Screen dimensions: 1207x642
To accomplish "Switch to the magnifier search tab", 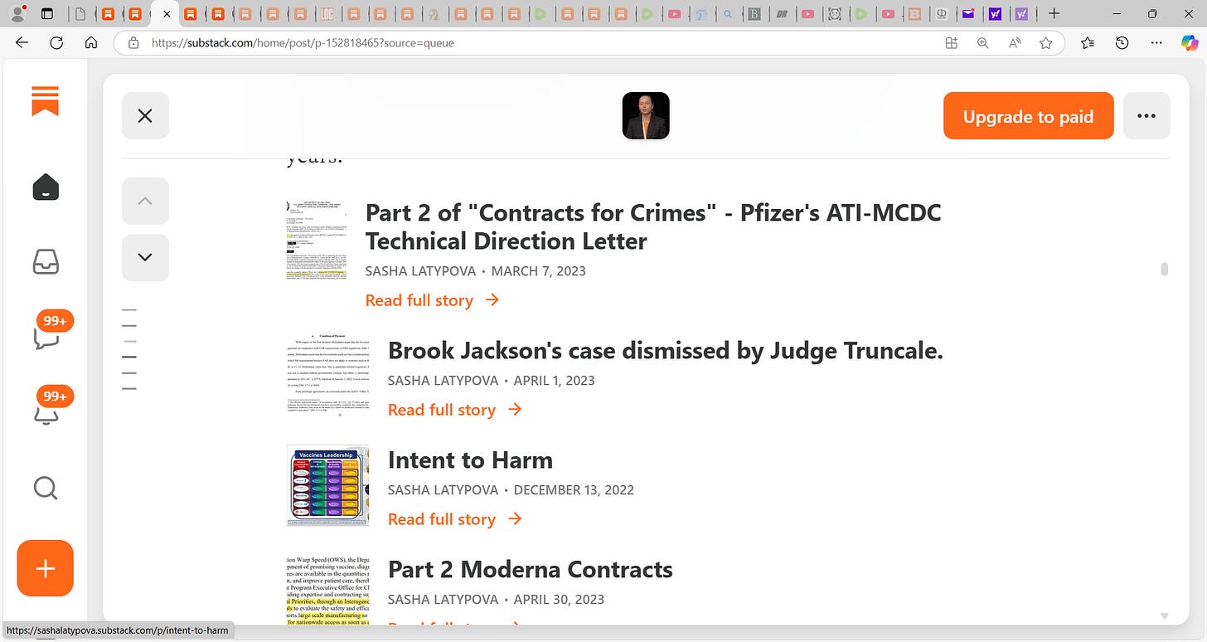I will click(728, 14).
